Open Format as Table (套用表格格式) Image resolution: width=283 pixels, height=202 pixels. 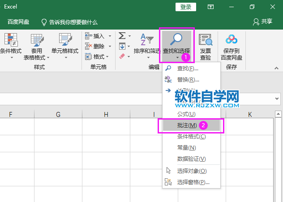point(37,47)
